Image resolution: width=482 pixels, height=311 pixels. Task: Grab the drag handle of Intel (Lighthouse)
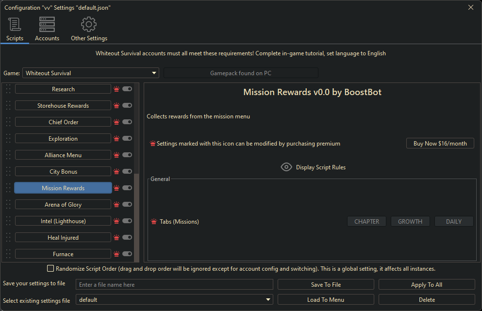8,221
